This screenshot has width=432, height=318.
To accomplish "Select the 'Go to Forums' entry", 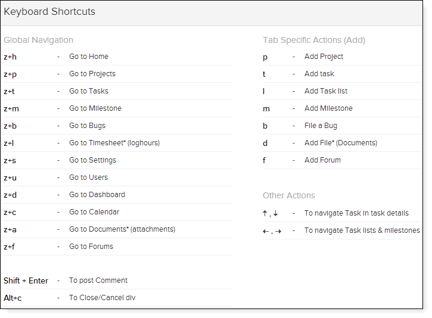I will click(91, 247).
